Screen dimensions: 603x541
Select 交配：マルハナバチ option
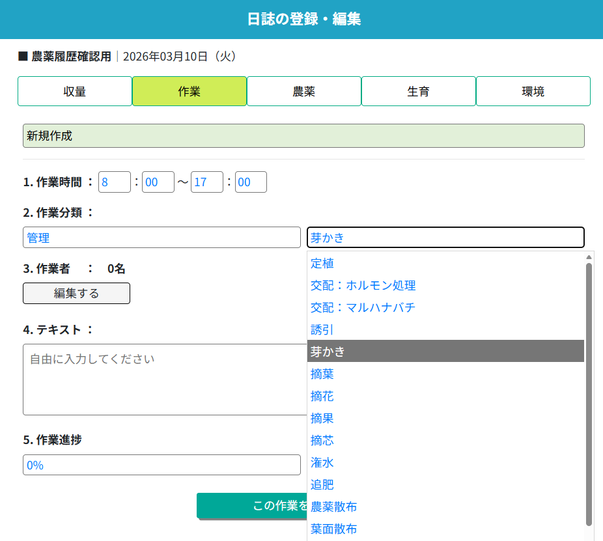[445, 307]
